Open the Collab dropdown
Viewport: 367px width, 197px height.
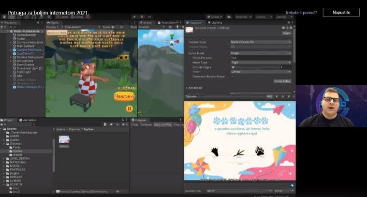[214, 17]
